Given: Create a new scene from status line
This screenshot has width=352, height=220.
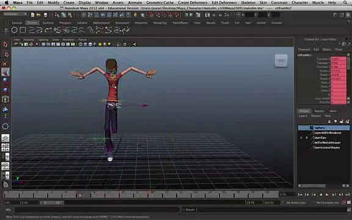Looking at the screenshot, I should click(33, 15).
